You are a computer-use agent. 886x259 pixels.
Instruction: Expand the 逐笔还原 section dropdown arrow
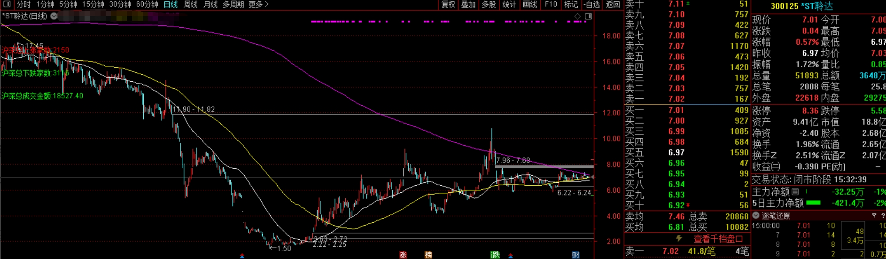pyautogui.click(x=756, y=216)
